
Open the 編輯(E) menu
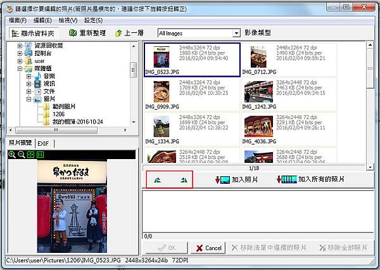click(42, 20)
